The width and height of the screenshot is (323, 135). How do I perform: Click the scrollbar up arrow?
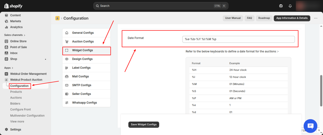click(321, 26)
